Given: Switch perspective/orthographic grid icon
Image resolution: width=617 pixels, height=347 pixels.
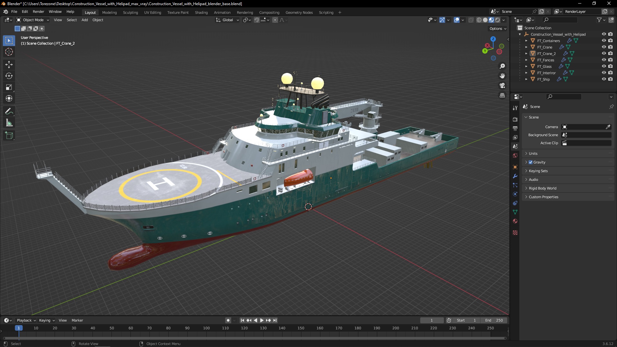Looking at the screenshot, I should (502, 95).
